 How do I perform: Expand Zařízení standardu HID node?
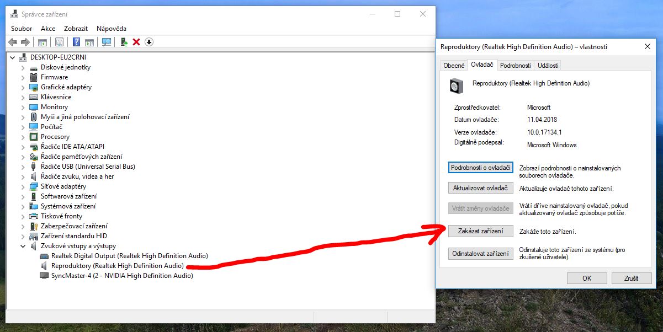23,236
